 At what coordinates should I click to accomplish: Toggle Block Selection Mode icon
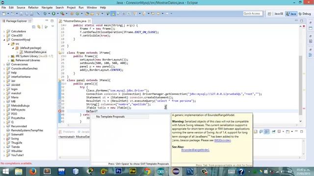point(124,14)
